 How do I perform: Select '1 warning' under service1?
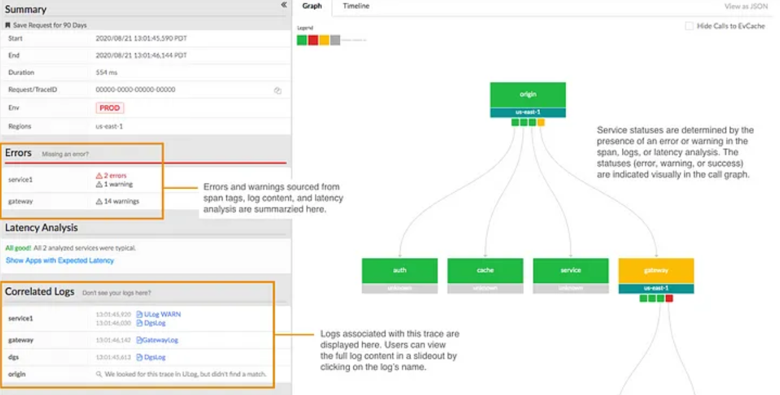tap(114, 184)
